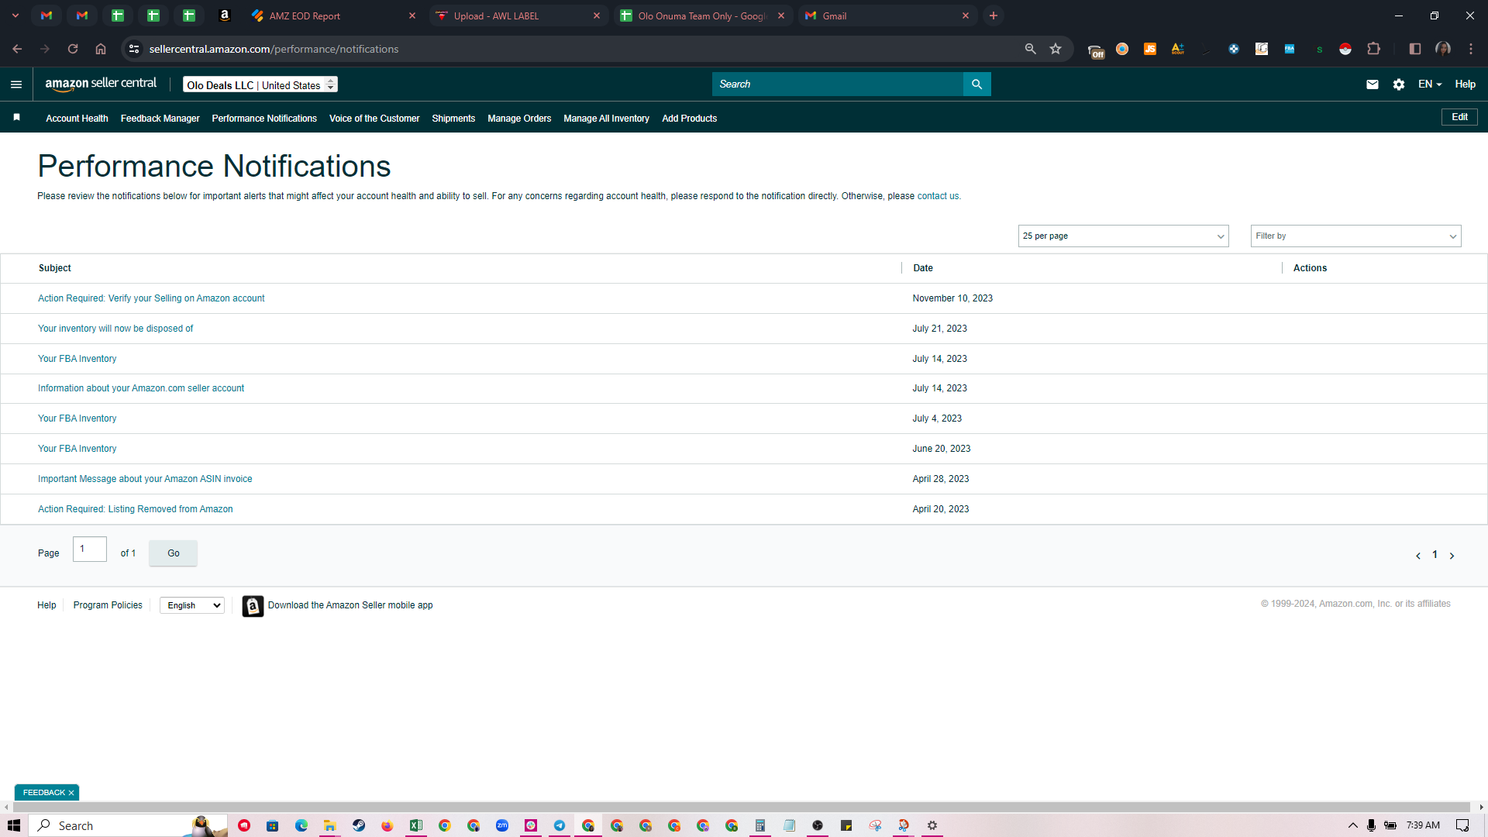Screen dimensions: 1488x837
Task: Switch to the Olo Onuma Team Only tab
Action: pos(702,15)
